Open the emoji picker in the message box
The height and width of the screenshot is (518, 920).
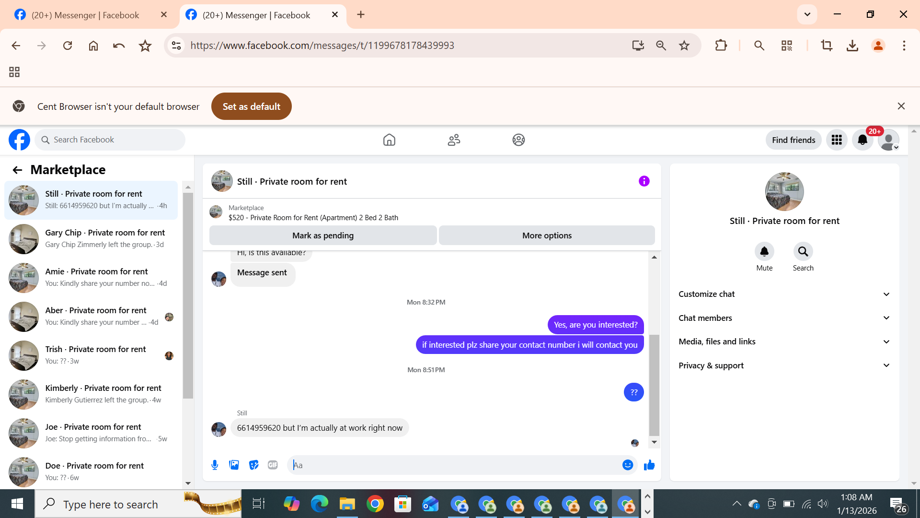pyautogui.click(x=627, y=465)
